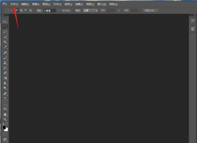This screenshot has height=143, width=197.
Task: Select the Move tool
Action: (5, 21)
